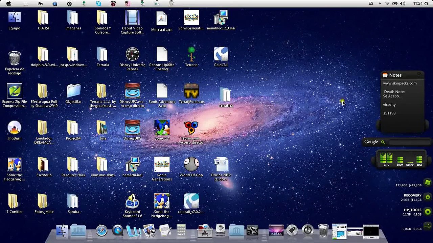The height and width of the screenshot is (243, 433).
Task: Open the World Of Goo icon
Action: (191, 164)
